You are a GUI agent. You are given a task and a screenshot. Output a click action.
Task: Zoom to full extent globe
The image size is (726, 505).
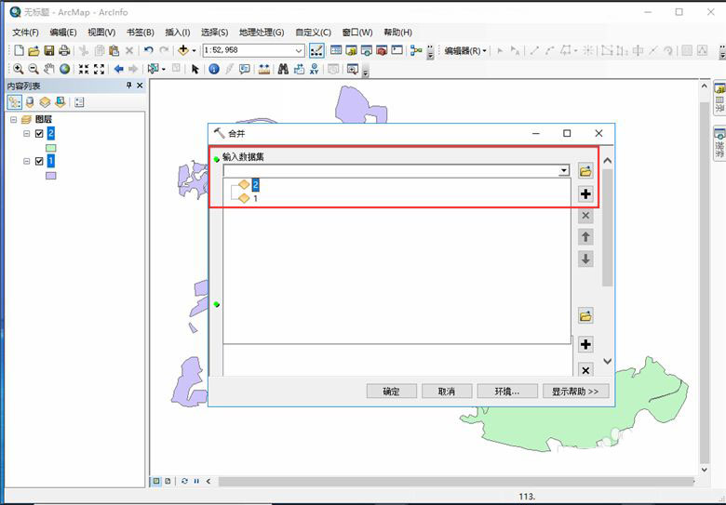point(65,70)
